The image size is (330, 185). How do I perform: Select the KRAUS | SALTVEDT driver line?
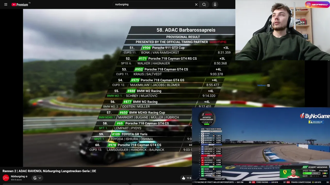click(148, 74)
